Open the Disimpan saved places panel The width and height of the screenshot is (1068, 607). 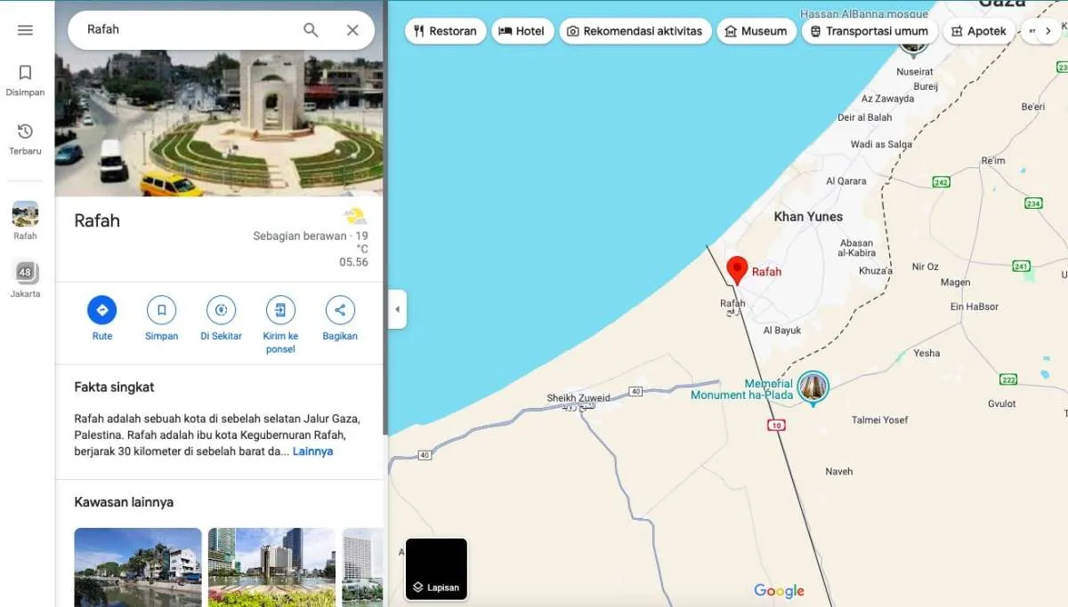coord(24,78)
